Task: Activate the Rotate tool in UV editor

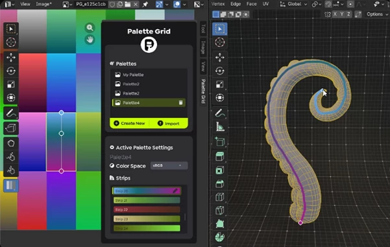Action: 11,71
